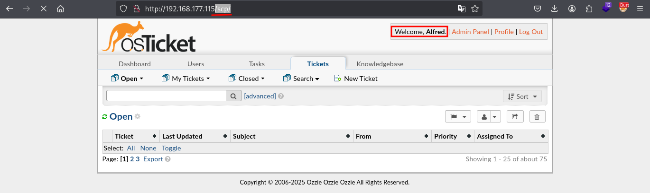
Task: Expand the My Tickets dropdown
Action: [x=186, y=79]
